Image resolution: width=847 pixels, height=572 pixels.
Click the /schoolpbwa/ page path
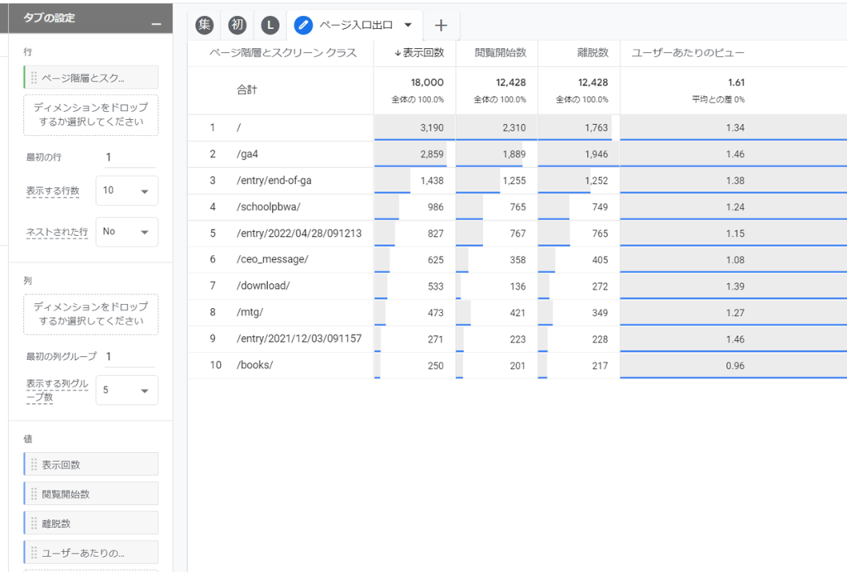tap(269, 207)
